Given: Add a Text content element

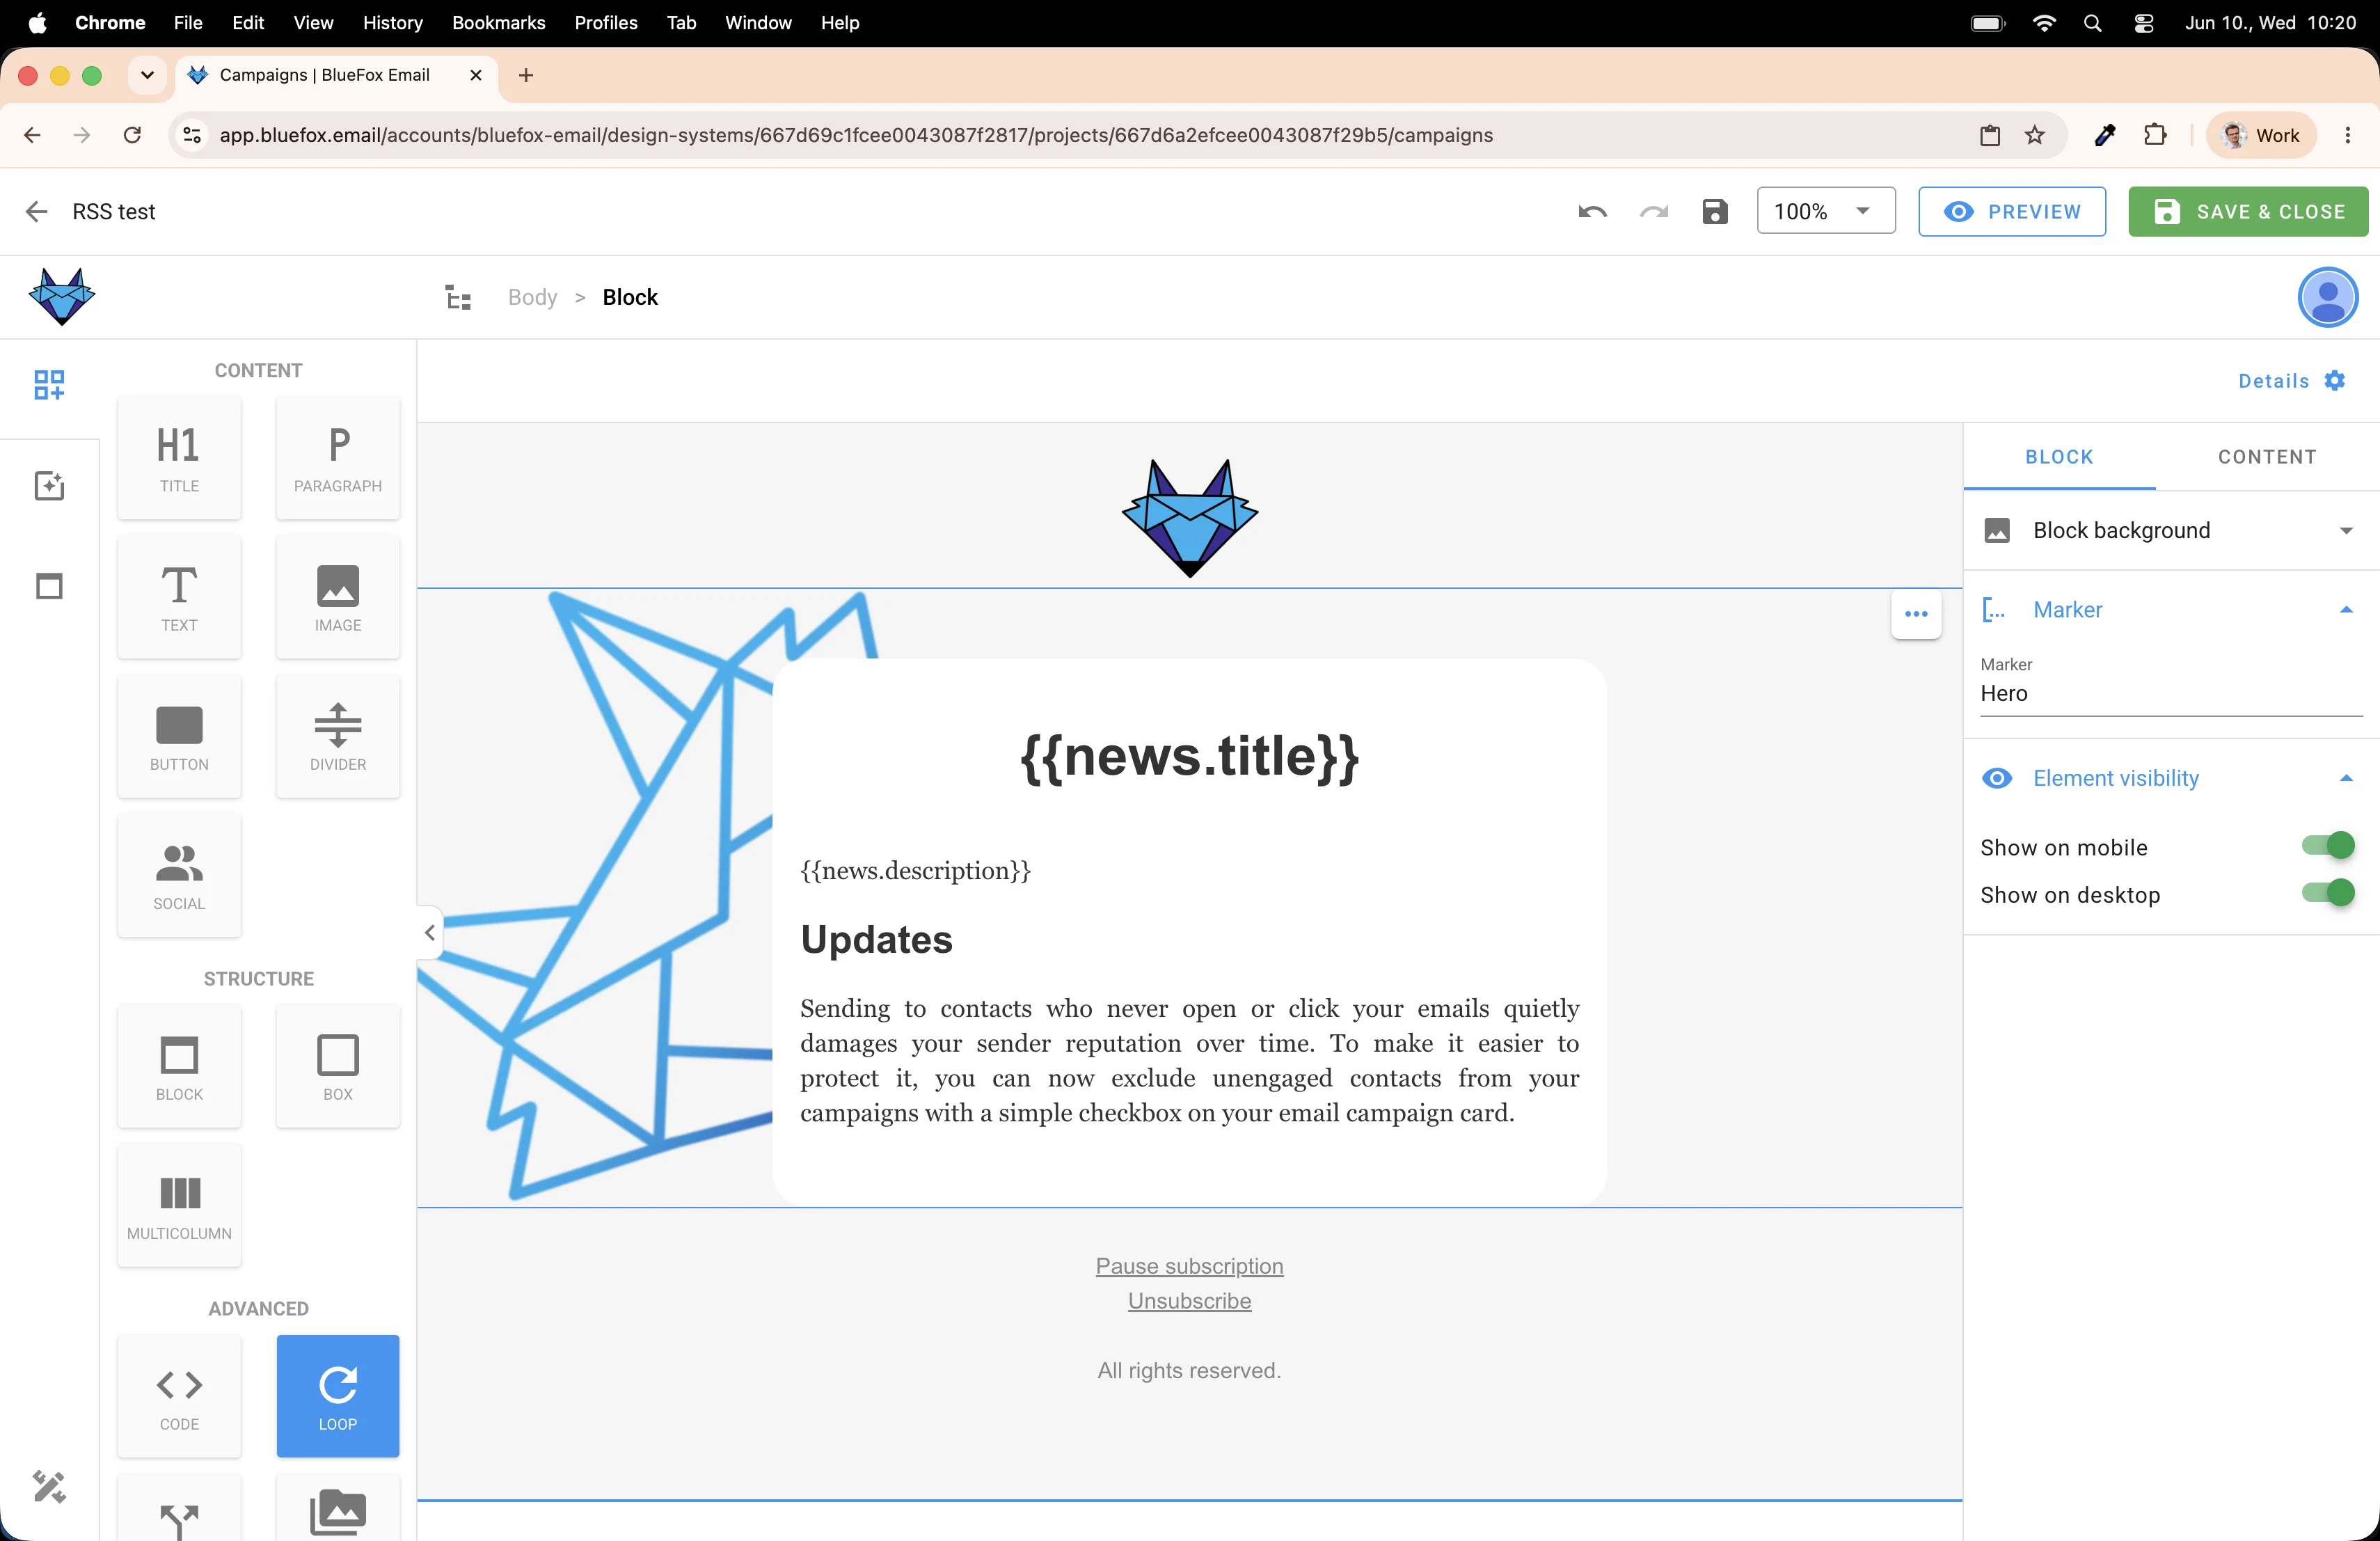Looking at the screenshot, I should [179, 597].
